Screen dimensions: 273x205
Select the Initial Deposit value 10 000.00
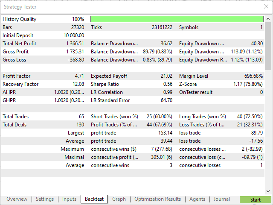point(74,35)
